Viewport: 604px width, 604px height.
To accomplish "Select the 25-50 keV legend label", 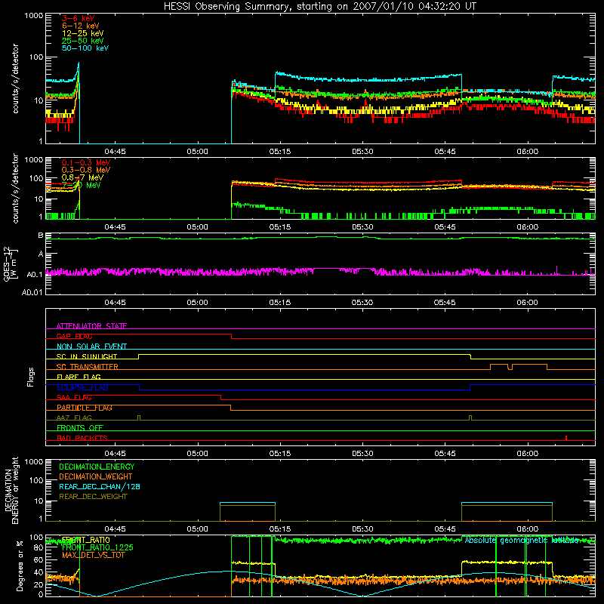I will tap(83, 41).
